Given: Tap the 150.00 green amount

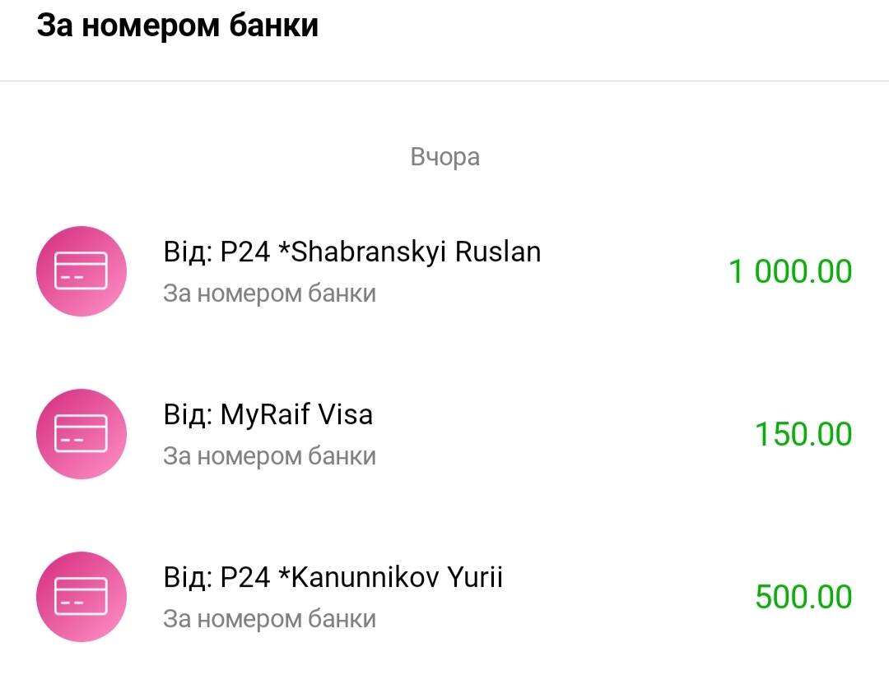Looking at the screenshot, I should click(803, 434).
